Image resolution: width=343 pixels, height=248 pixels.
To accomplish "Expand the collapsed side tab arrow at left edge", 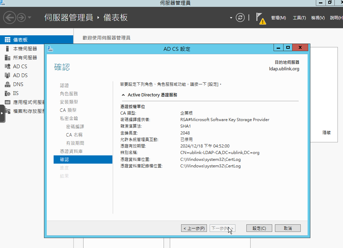I will (2, 113).
